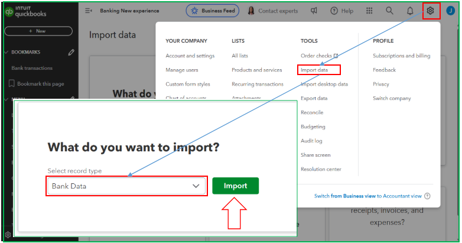
Task: Open Subscriptions and billing
Action: click(401, 56)
